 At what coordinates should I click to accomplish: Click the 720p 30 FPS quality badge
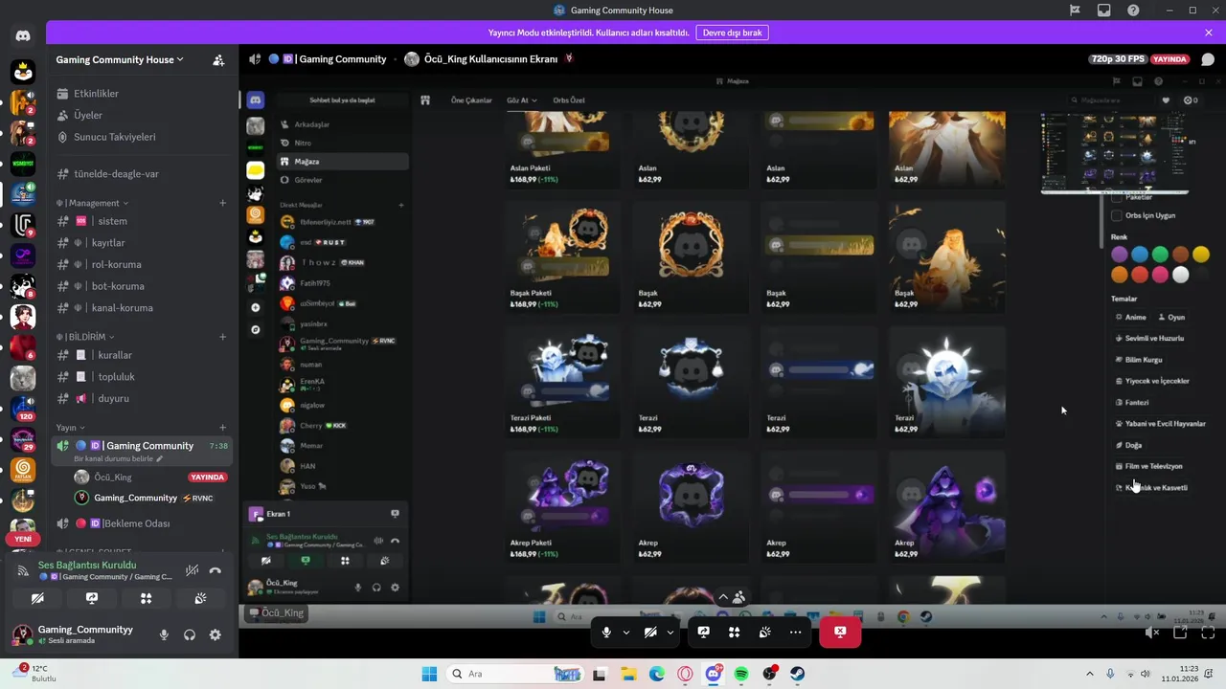click(1118, 59)
